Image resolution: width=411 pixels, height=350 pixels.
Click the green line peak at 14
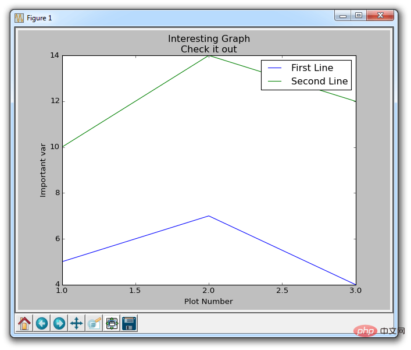click(x=209, y=56)
